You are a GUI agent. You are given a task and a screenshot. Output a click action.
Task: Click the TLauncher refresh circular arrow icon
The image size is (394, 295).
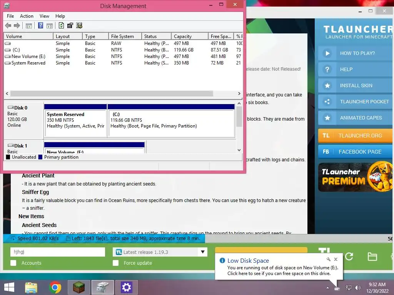coord(349,256)
